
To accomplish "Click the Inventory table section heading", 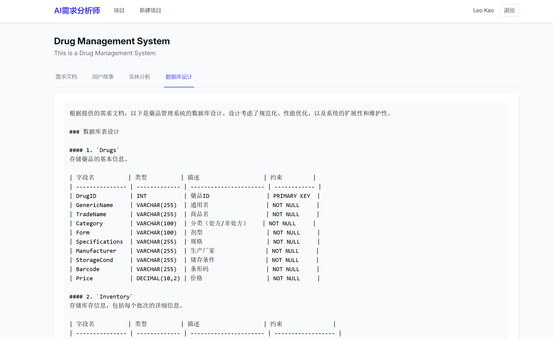I will click(101, 297).
